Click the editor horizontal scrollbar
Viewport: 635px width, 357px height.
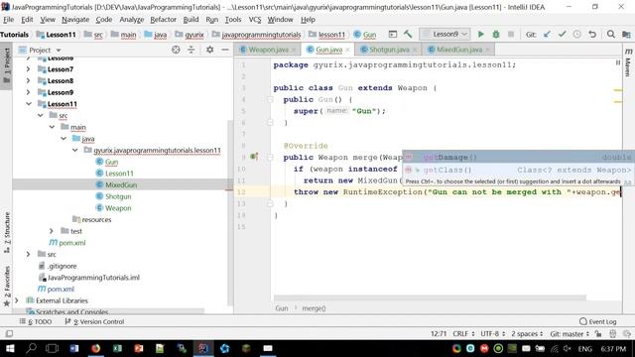tap(430, 297)
